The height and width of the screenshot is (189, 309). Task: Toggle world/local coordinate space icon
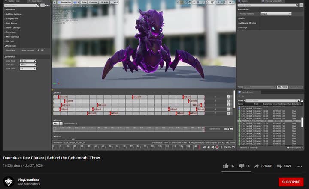[190, 3]
